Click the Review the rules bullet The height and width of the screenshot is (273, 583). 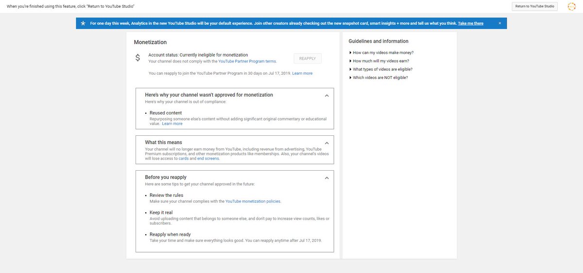point(166,195)
